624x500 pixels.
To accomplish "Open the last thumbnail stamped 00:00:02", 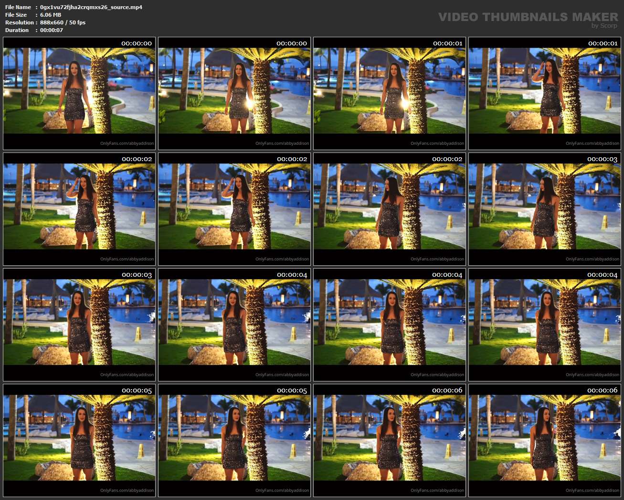I will point(390,209).
